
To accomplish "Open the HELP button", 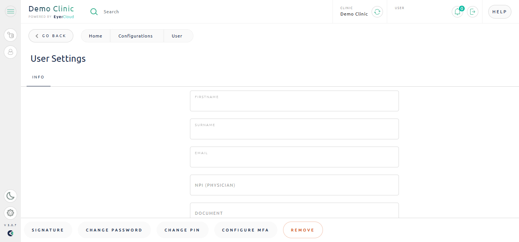I will point(500,12).
